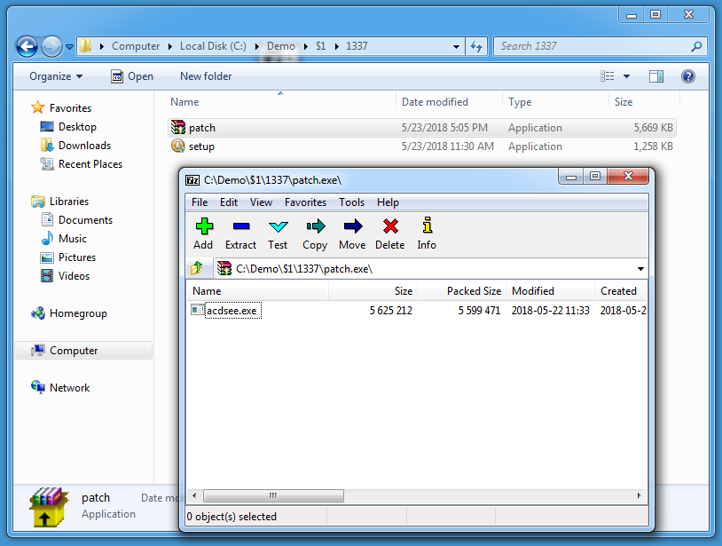Click New folder in Explorer toolbar
Screen dimensions: 722x546
[x=206, y=76]
